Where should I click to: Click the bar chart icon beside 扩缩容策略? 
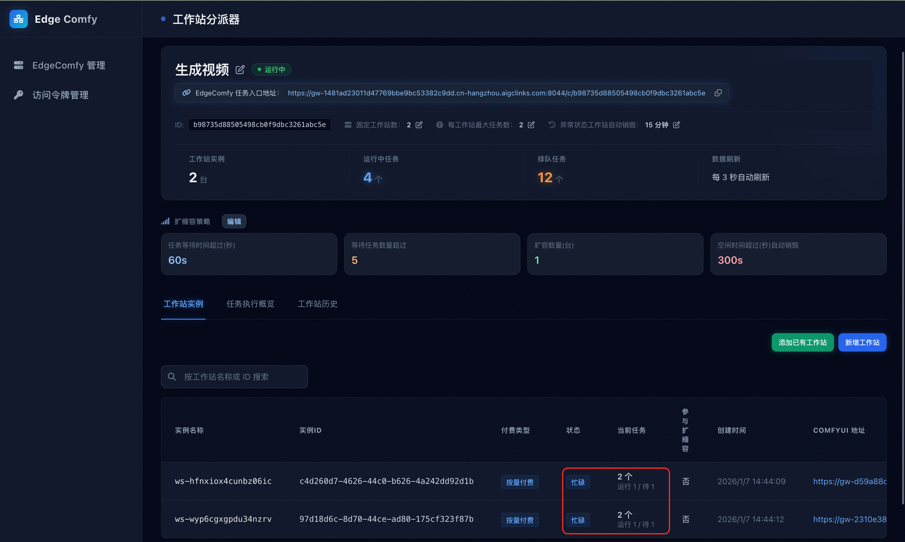pyautogui.click(x=165, y=221)
